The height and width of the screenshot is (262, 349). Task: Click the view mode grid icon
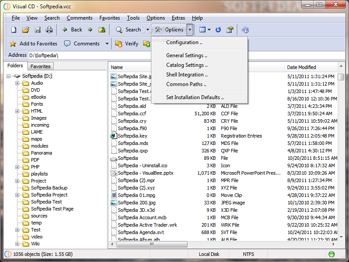click(x=202, y=30)
